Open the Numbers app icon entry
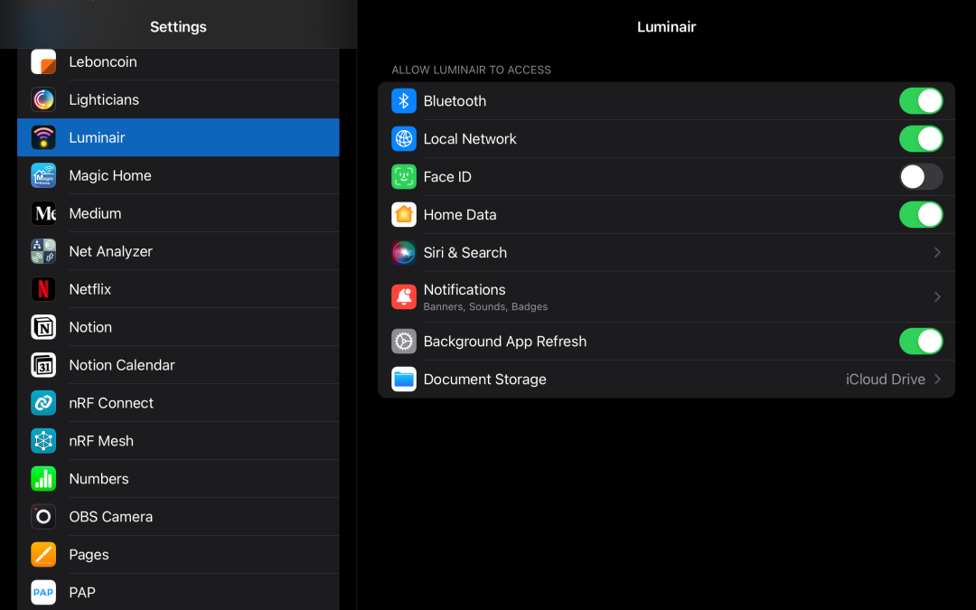Viewport: 976px width, 610px height. (x=43, y=479)
